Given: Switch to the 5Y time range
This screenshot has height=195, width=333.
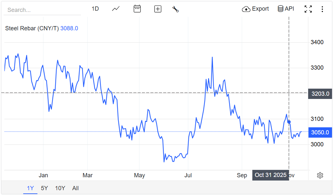Looking at the screenshot, I should click(45, 188).
